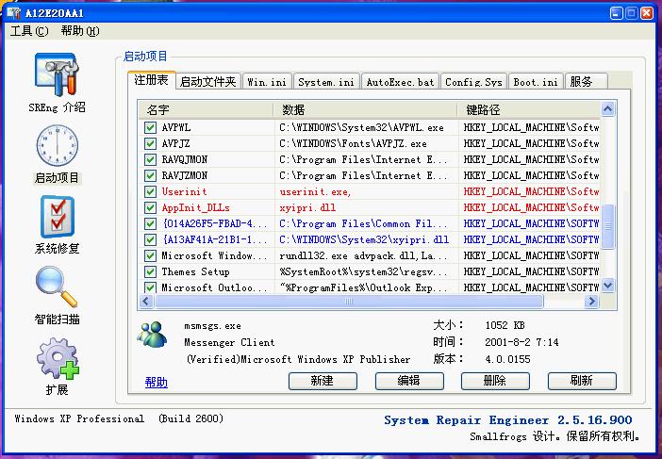Viewport: 662px width, 459px height.
Task: Switch to the 启动文件夹 tab
Action: pyautogui.click(x=208, y=82)
